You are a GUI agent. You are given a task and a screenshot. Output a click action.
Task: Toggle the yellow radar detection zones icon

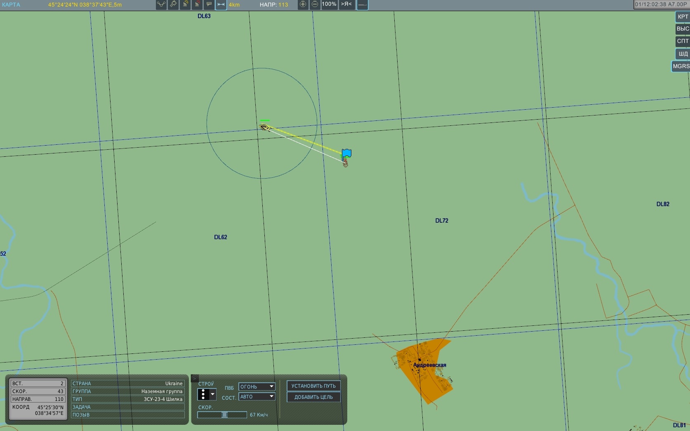point(185,5)
